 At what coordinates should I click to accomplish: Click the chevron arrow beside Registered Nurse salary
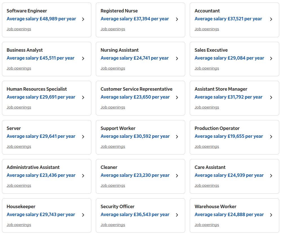click(177, 19)
